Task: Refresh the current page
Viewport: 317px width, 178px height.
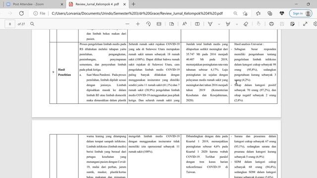Action: coord(21,13)
